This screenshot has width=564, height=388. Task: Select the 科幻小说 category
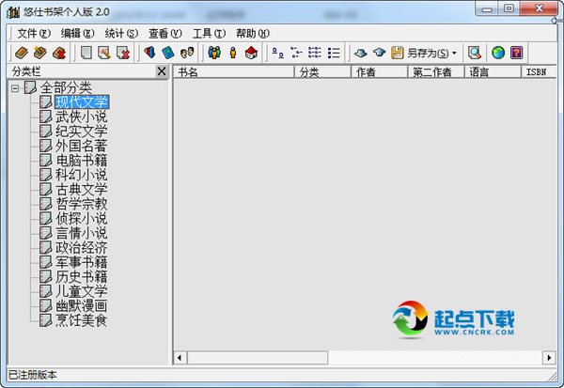coord(82,175)
